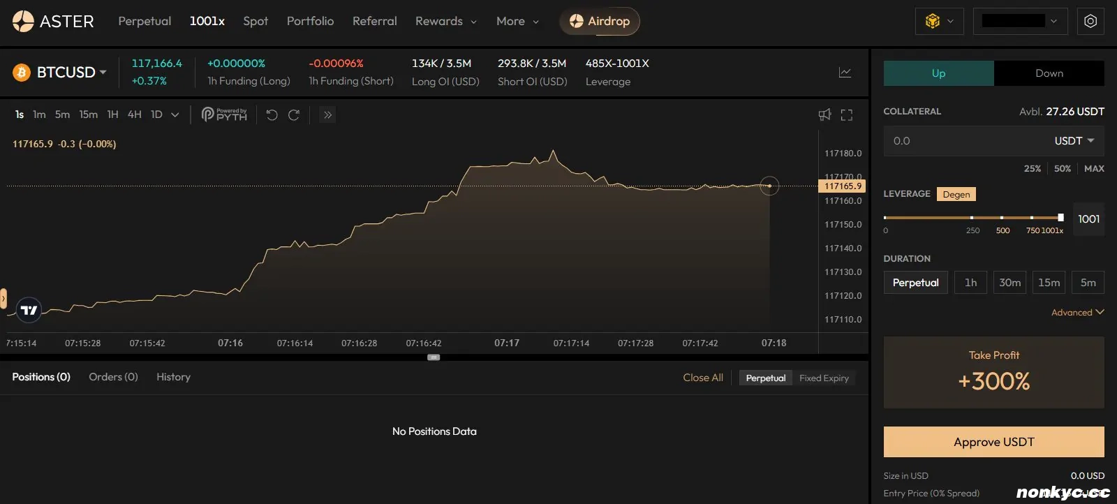The height and width of the screenshot is (504, 1117).
Task: Click the current price marker circle on chart
Action: (769, 186)
